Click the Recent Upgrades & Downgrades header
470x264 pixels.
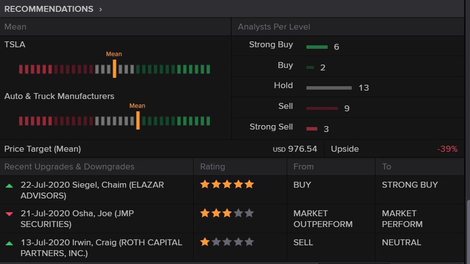pyautogui.click(x=69, y=167)
